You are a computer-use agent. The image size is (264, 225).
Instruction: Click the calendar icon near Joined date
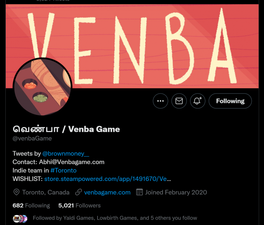click(139, 192)
